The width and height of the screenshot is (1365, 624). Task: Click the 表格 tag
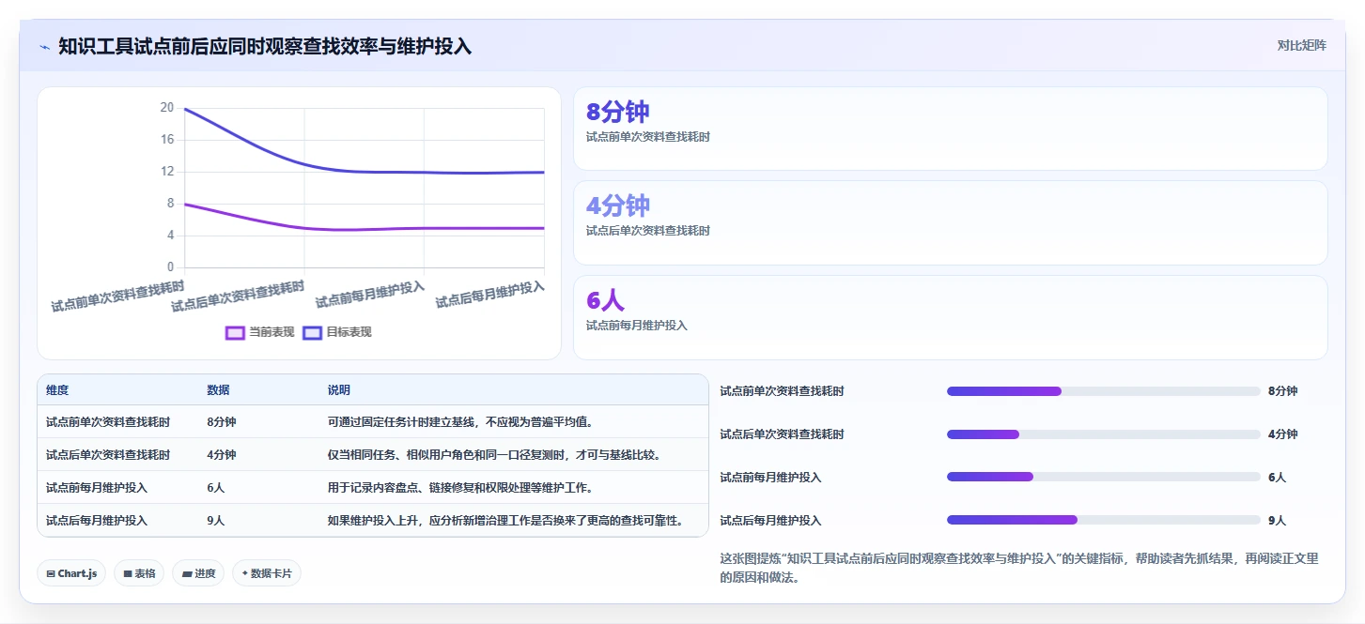pyautogui.click(x=139, y=573)
